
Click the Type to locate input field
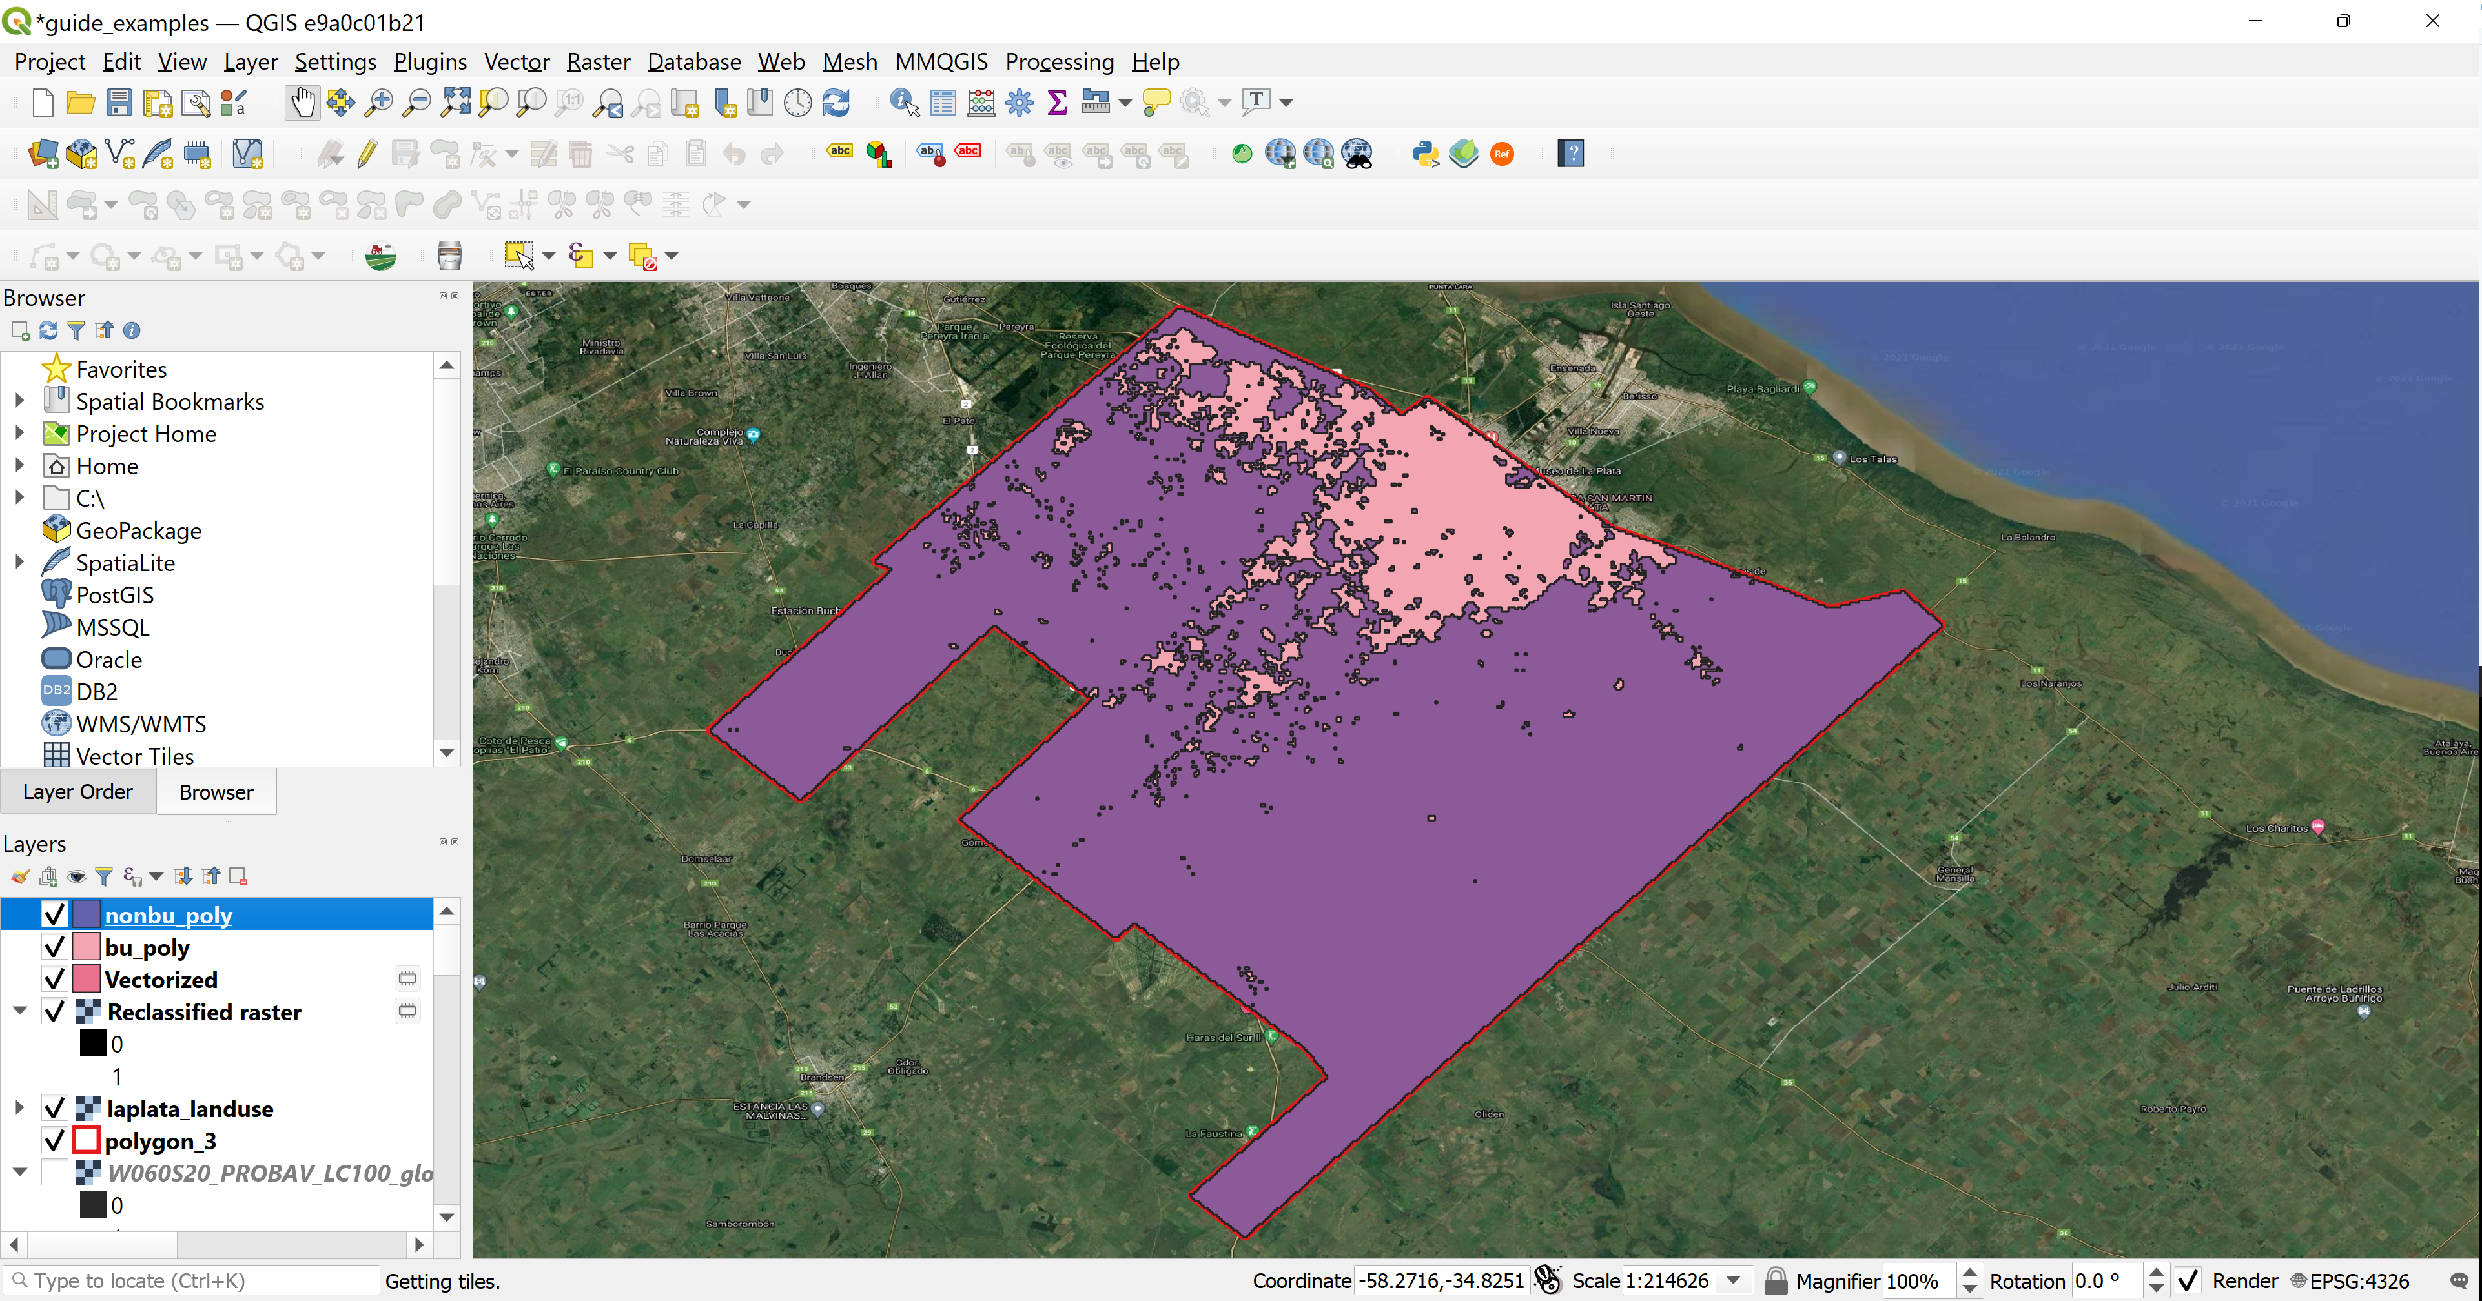click(x=184, y=1281)
